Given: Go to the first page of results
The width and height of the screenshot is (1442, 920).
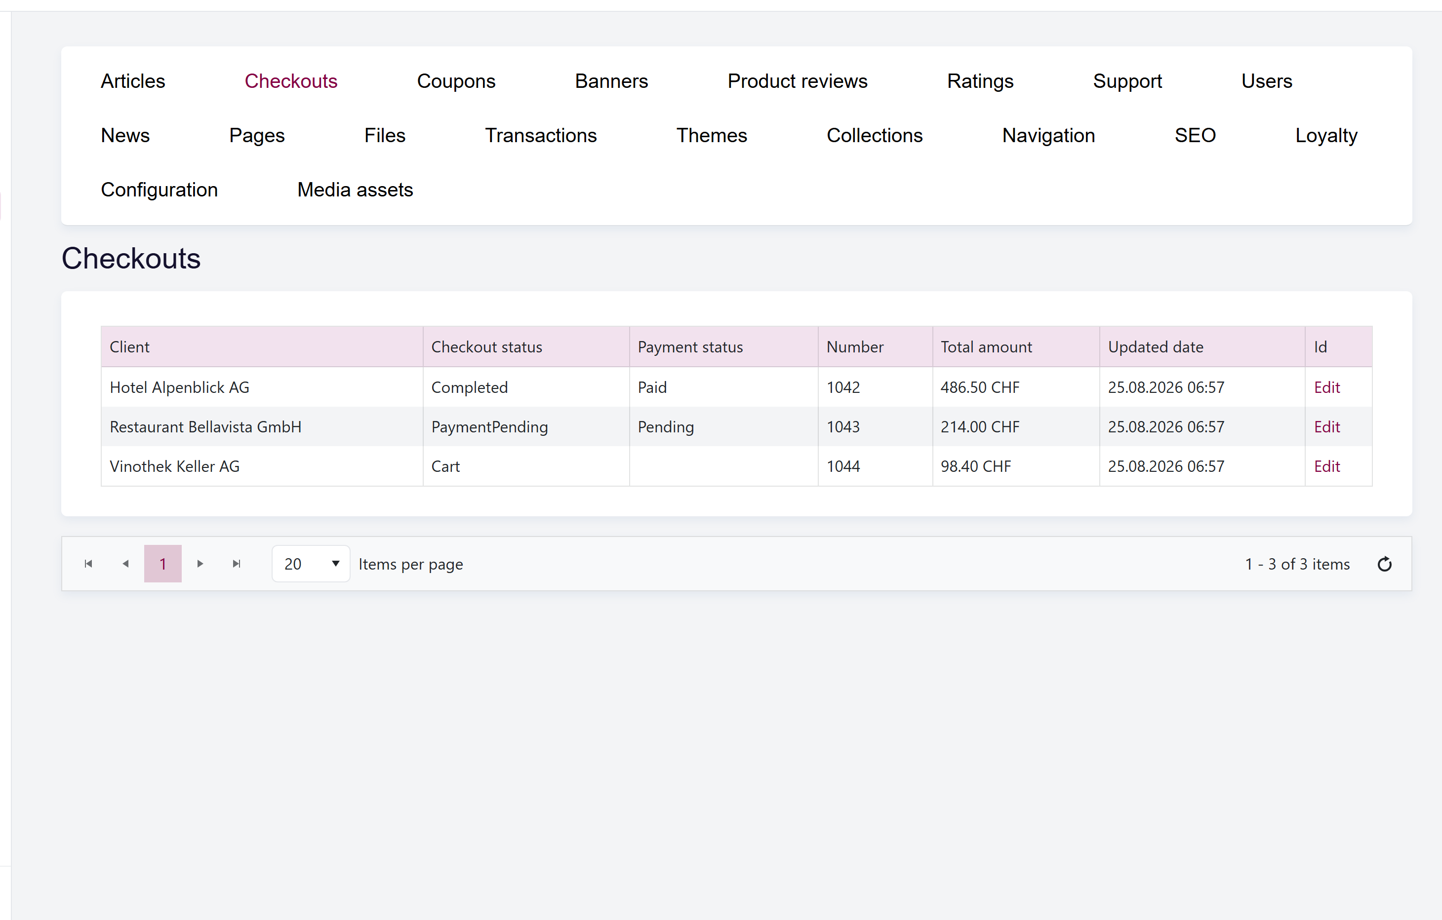Looking at the screenshot, I should tap(88, 563).
